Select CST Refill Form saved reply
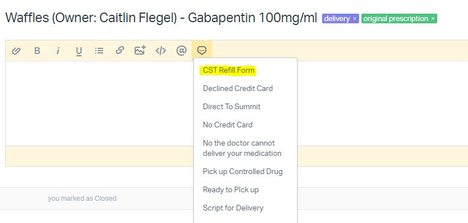 229,71
